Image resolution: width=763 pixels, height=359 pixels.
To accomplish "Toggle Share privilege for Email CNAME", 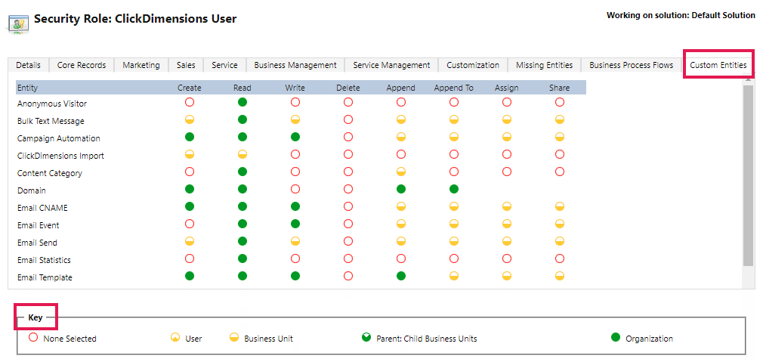I will click(x=560, y=206).
